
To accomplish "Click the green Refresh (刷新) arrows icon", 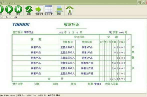I will 29,9.
